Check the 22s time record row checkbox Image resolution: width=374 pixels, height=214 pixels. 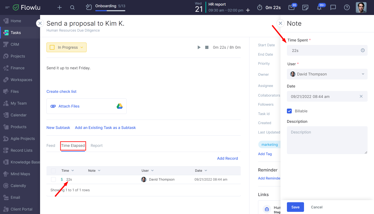click(53, 179)
